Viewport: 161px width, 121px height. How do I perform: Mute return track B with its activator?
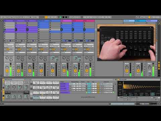[x=138, y=71]
